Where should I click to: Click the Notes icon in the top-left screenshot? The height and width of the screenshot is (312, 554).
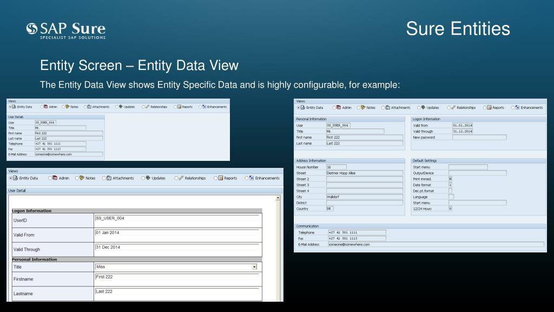[x=68, y=107]
